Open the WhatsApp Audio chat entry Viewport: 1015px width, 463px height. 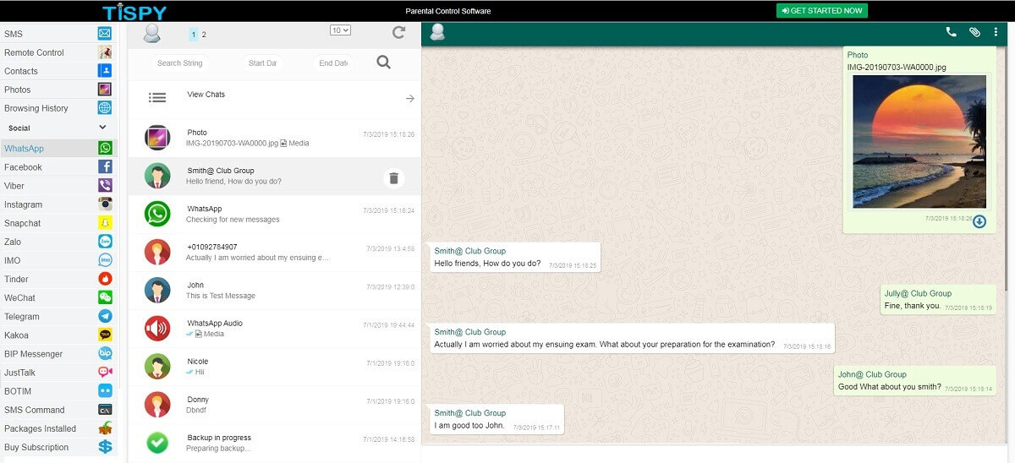[x=274, y=329]
